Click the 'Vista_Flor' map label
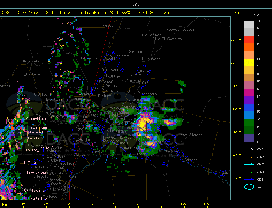272x208 pixels. pos(39,198)
